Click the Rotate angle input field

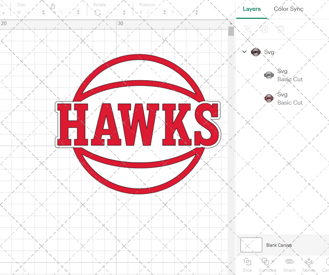[x=113, y=13]
